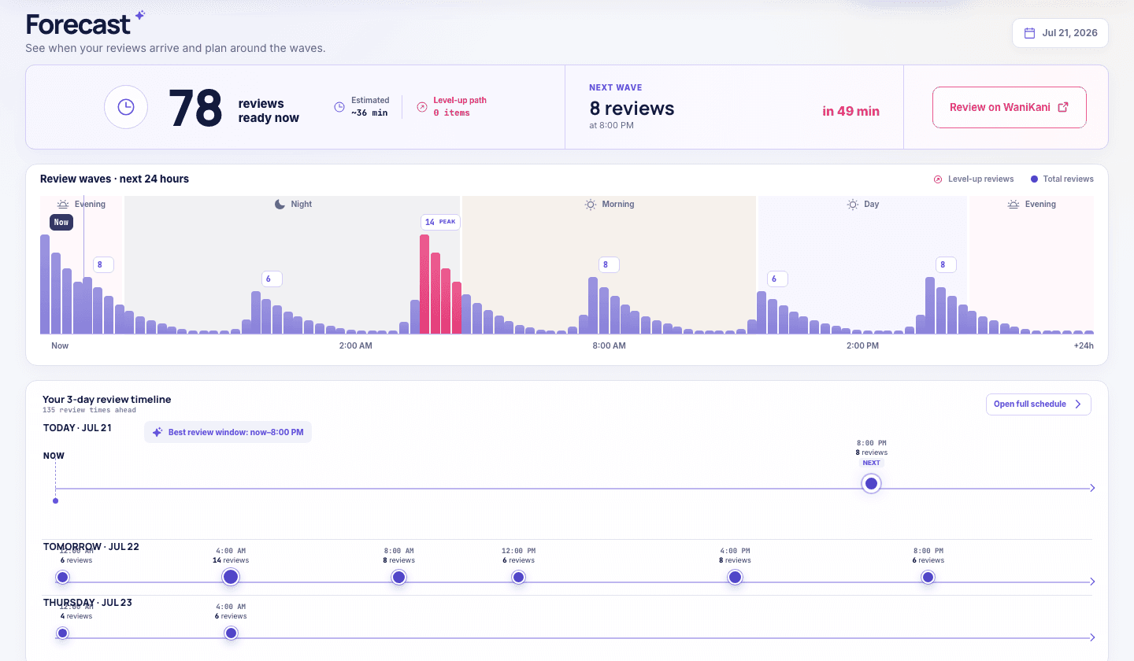Click the sparkle icon in Best review window chip
The image size is (1134, 661).
(157, 432)
